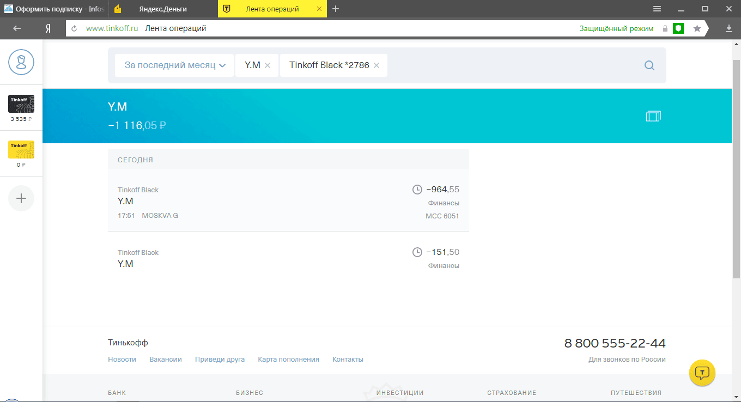Remove the Y.M filter chip

coord(268,65)
